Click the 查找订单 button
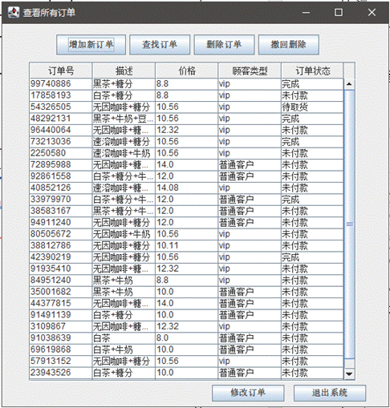 click(160, 45)
